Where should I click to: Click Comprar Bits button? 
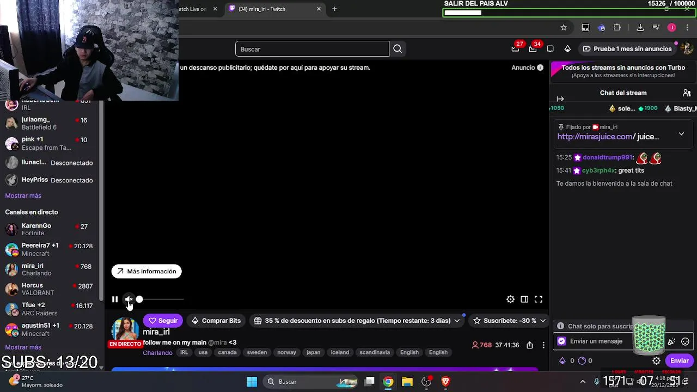coord(216,321)
